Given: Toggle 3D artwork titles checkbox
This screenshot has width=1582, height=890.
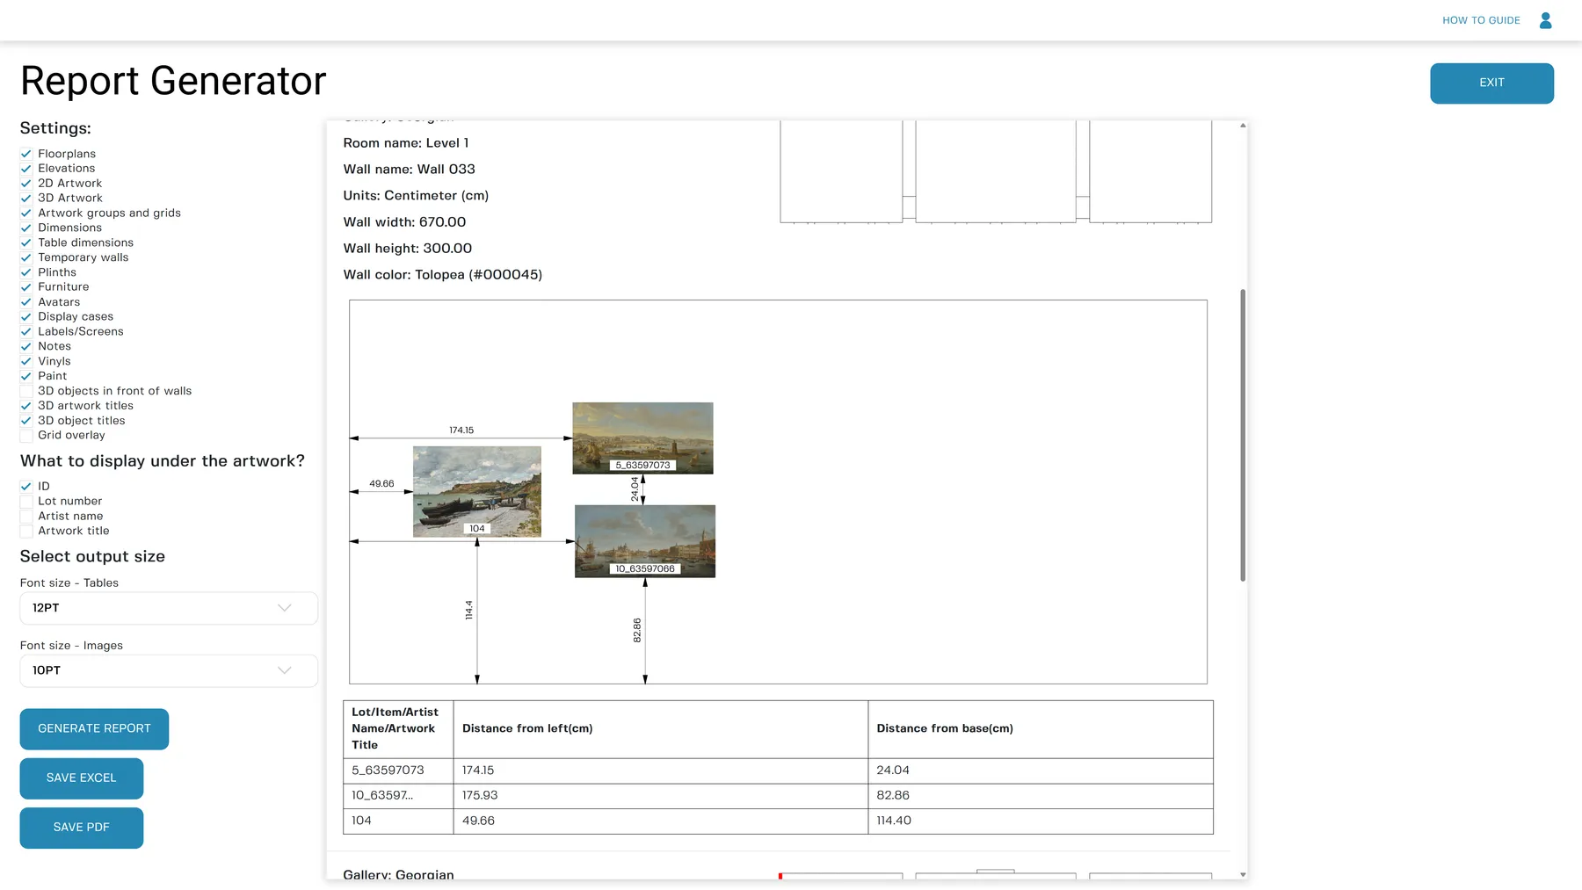Looking at the screenshot, I should (x=26, y=406).
